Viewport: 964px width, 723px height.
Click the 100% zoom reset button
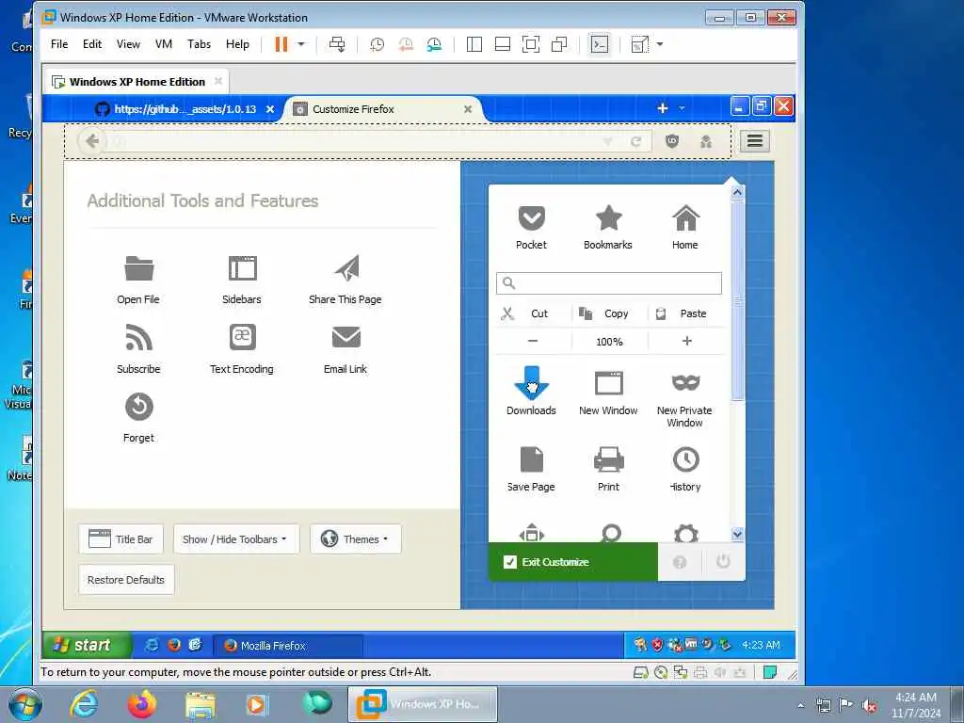point(609,341)
